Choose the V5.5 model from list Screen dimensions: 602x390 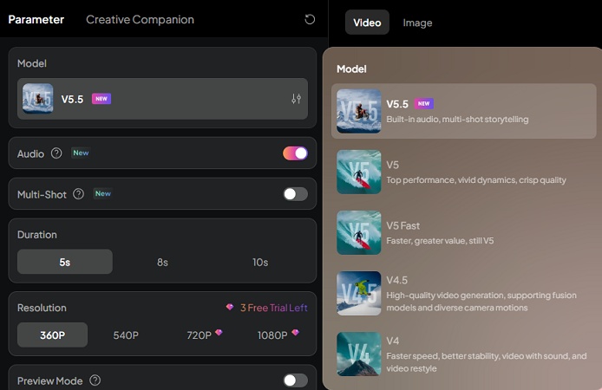click(x=464, y=111)
